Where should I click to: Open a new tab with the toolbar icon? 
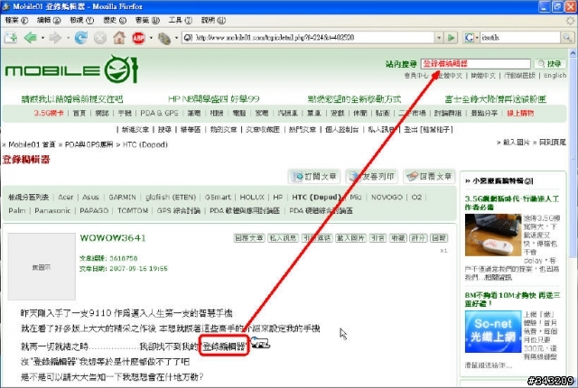(x=11, y=38)
